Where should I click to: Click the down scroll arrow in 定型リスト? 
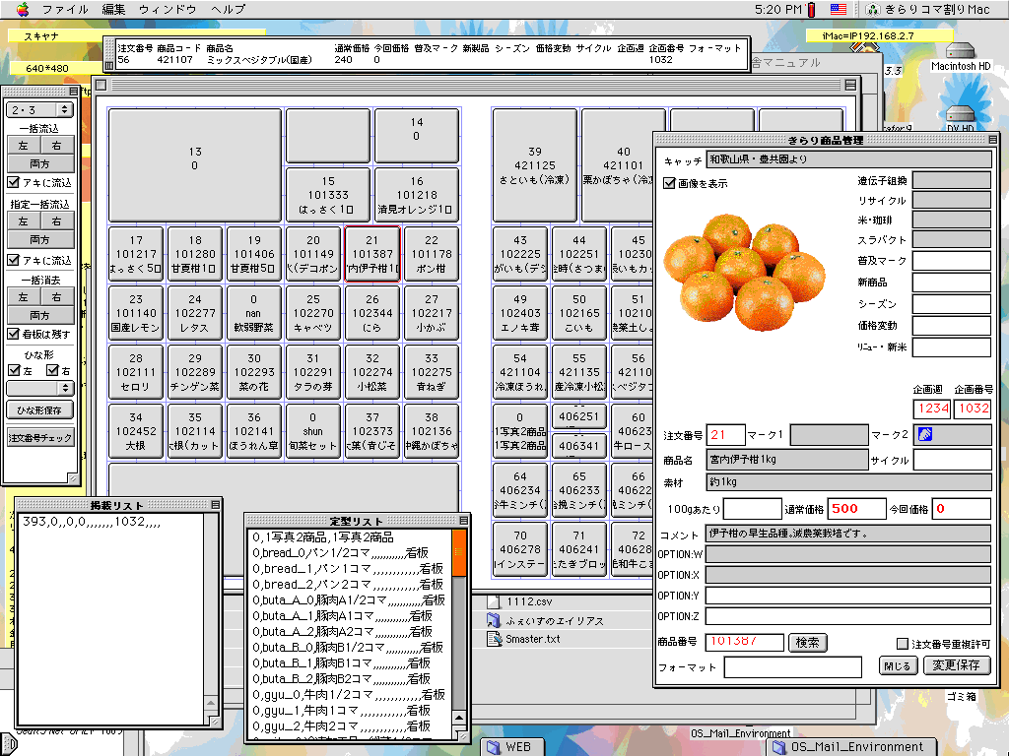[x=459, y=718]
